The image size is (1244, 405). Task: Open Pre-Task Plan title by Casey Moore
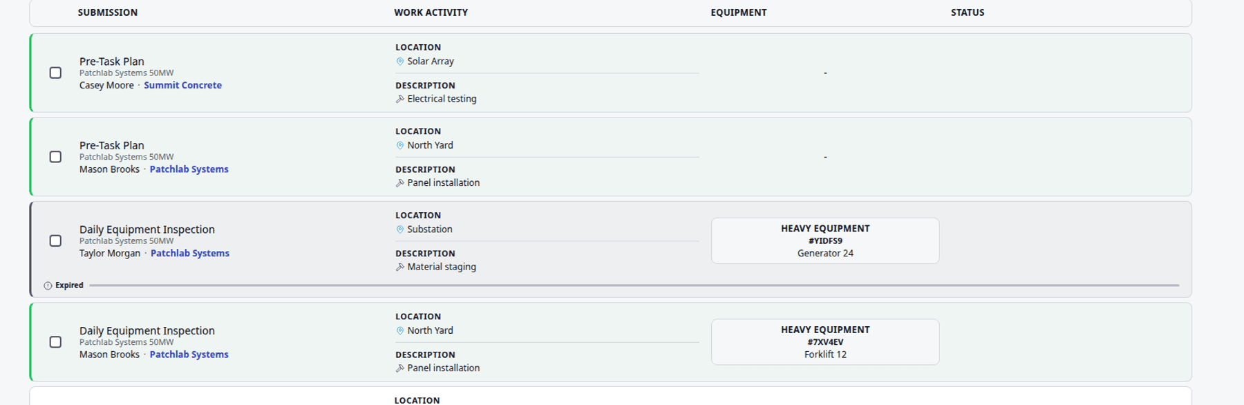pyautogui.click(x=111, y=62)
